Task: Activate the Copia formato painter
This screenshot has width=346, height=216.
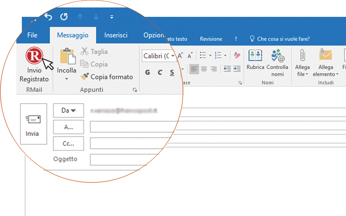Action: coord(107,77)
